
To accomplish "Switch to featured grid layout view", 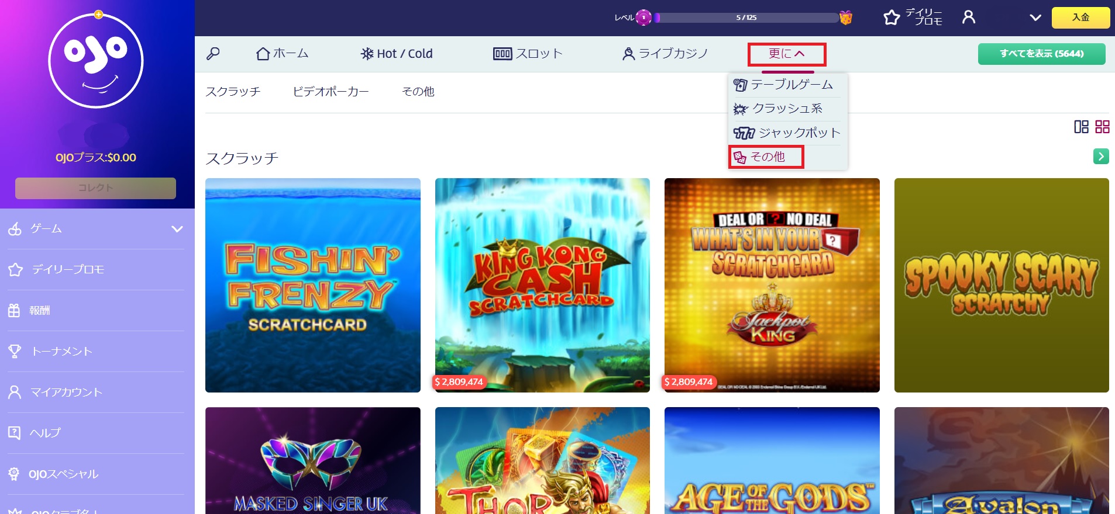I will (1081, 127).
